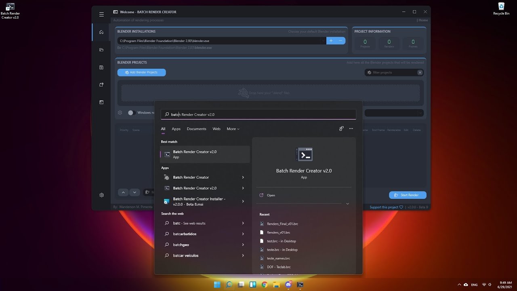Screen dimensions: 517x291
Task: Click the open folder sidebar icon
Action: coord(101,50)
